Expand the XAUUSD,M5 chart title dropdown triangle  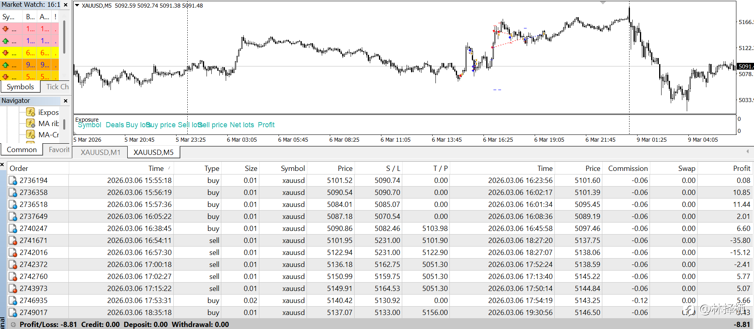click(x=77, y=6)
